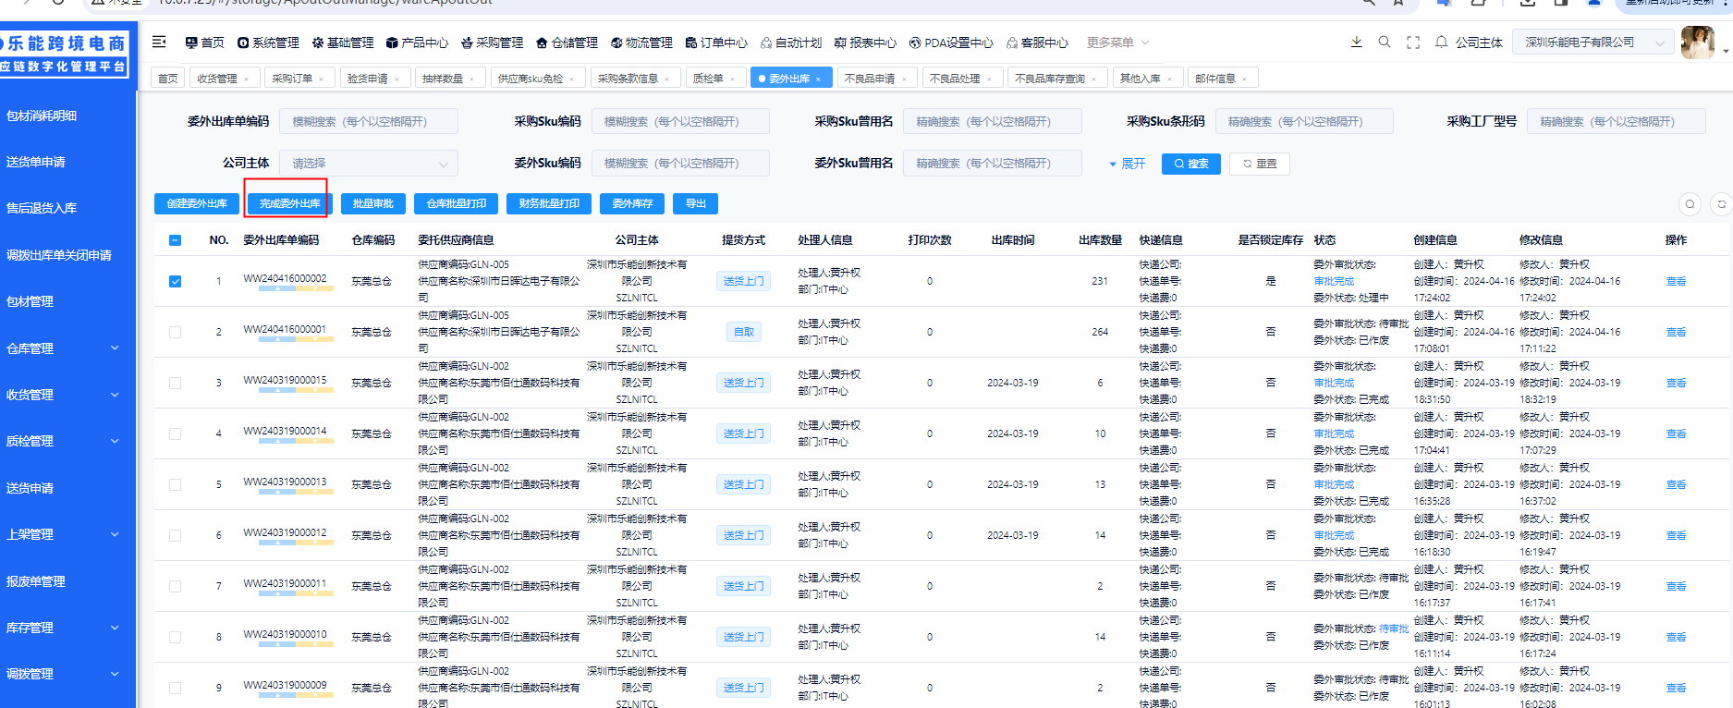This screenshot has height=708, width=1733.
Task: Expand the 更多菜单 dropdown
Action: [x=1117, y=43]
